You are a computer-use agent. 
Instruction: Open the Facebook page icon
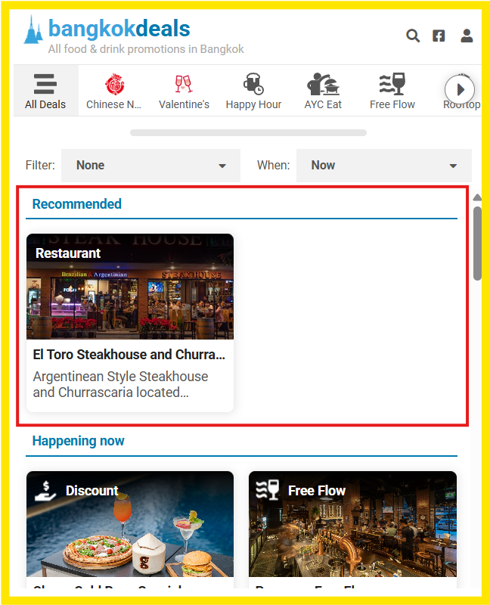439,36
